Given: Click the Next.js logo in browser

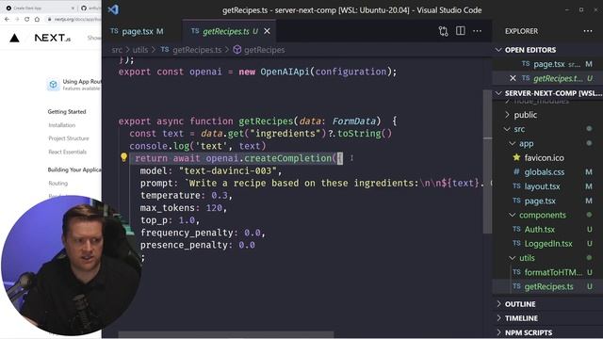Looking at the screenshot, I should 53,38.
